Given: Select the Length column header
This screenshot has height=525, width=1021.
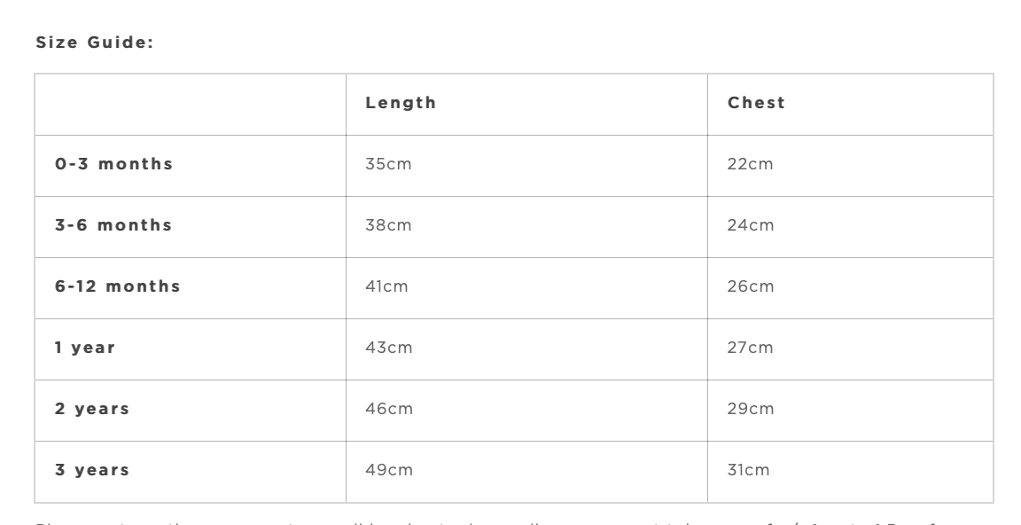Looking at the screenshot, I should coord(401,103).
